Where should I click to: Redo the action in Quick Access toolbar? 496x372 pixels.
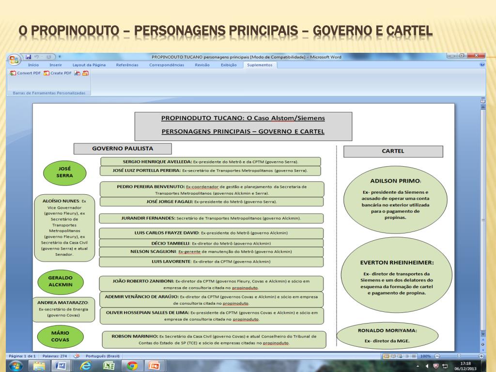[48, 57]
